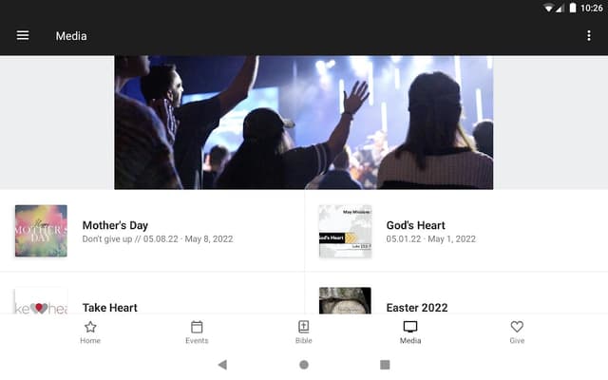Image resolution: width=608 pixels, height=380 pixels.
Task: Switch to the Bible tab label
Action: 304,340
